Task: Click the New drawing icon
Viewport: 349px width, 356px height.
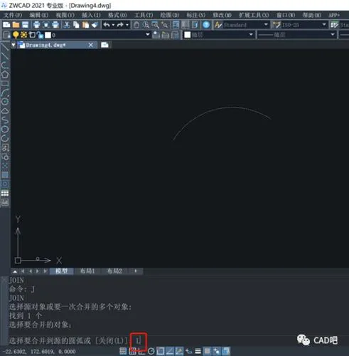Action: pos(6,25)
